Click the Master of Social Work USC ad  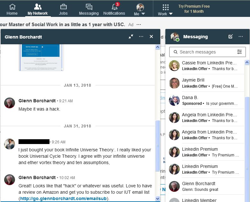pyautogui.click(x=63, y=25)
